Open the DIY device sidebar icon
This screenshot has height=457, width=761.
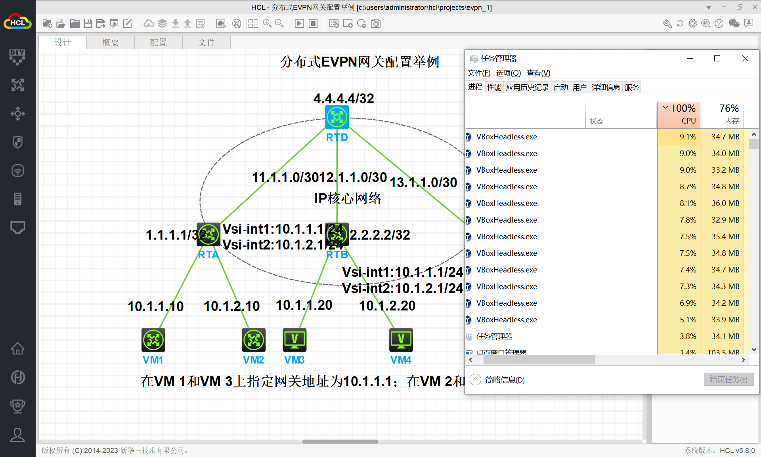tap(17, 57)
